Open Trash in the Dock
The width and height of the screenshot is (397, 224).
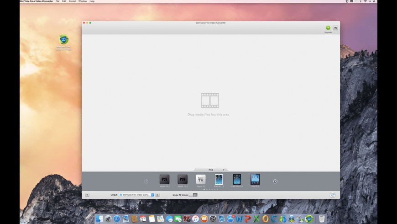coord(322,219)
